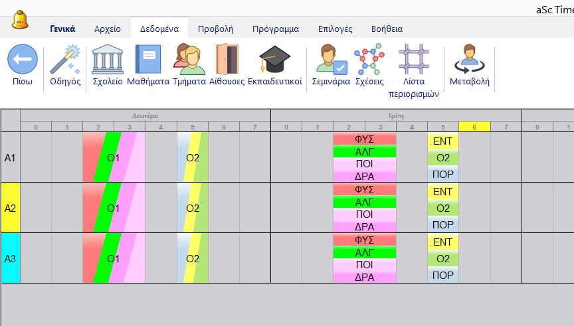This screenshot has height=326, width=574.
Task: Select the yellow A2 class row header
Action: 11,208
